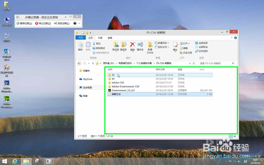Image resolution: width=264 pixels, height=165 pixels.
Task: Refresh the current folder view
Action: tap(194, 63)
